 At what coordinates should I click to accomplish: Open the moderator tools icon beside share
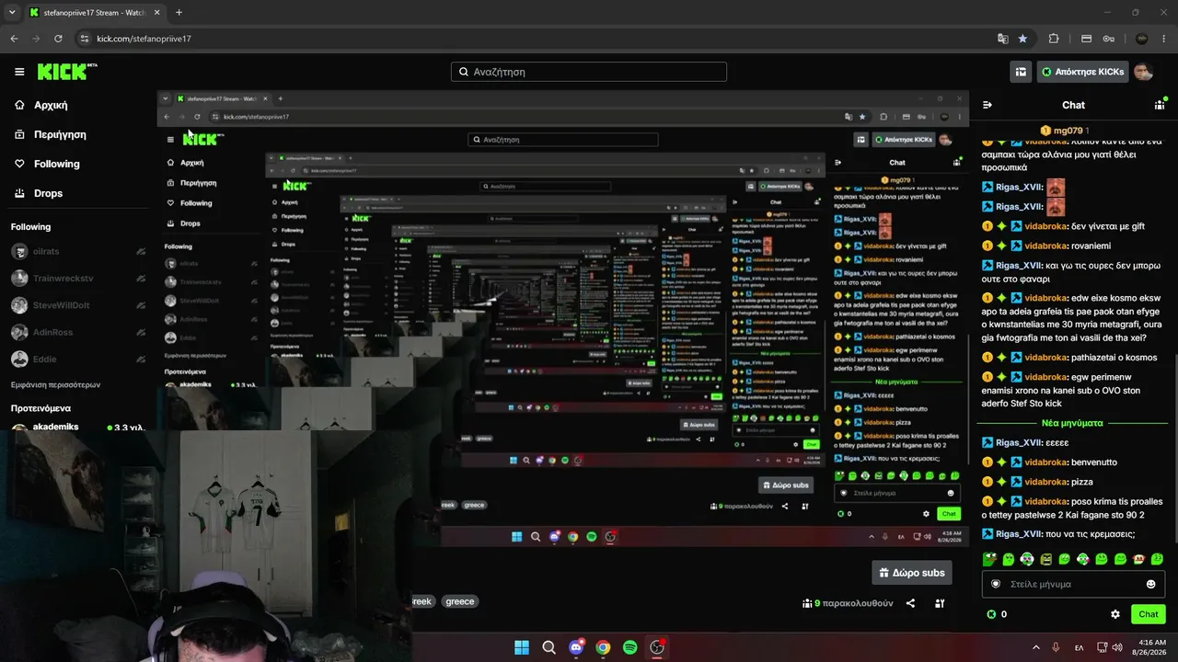(x=940, y=603)
